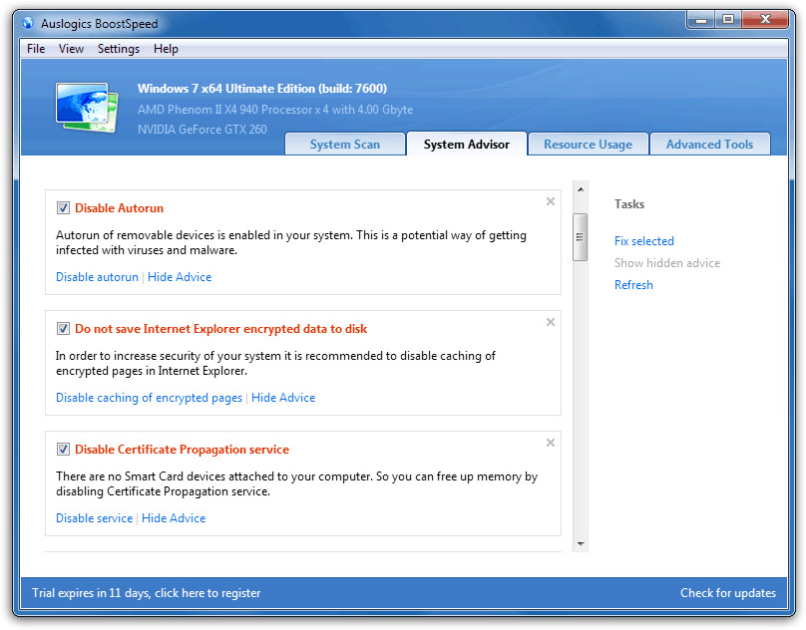The width and height of the screenshot is (806, 630).
Task: Select the System Advisor tab
Action: (x=466, y=145)
